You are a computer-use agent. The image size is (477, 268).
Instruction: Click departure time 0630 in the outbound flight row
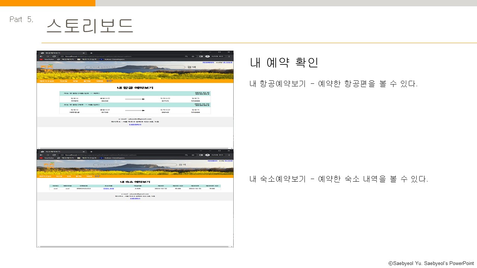[105, 101]
